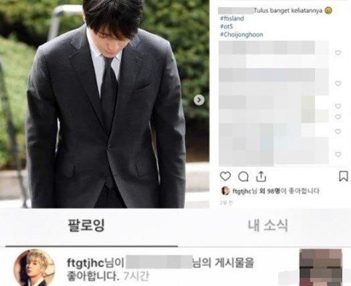
Task: Like the third comment's heart
Action: (x=338, y=106)
